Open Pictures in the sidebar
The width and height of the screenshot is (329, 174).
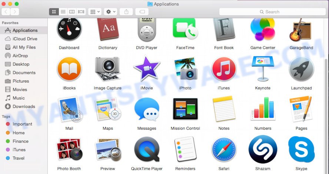(24, 81)
